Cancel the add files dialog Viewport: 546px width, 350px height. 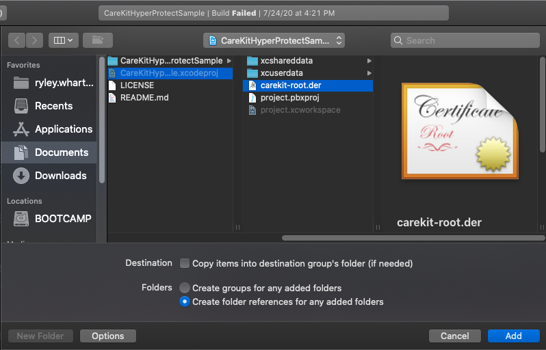(455, 336)
